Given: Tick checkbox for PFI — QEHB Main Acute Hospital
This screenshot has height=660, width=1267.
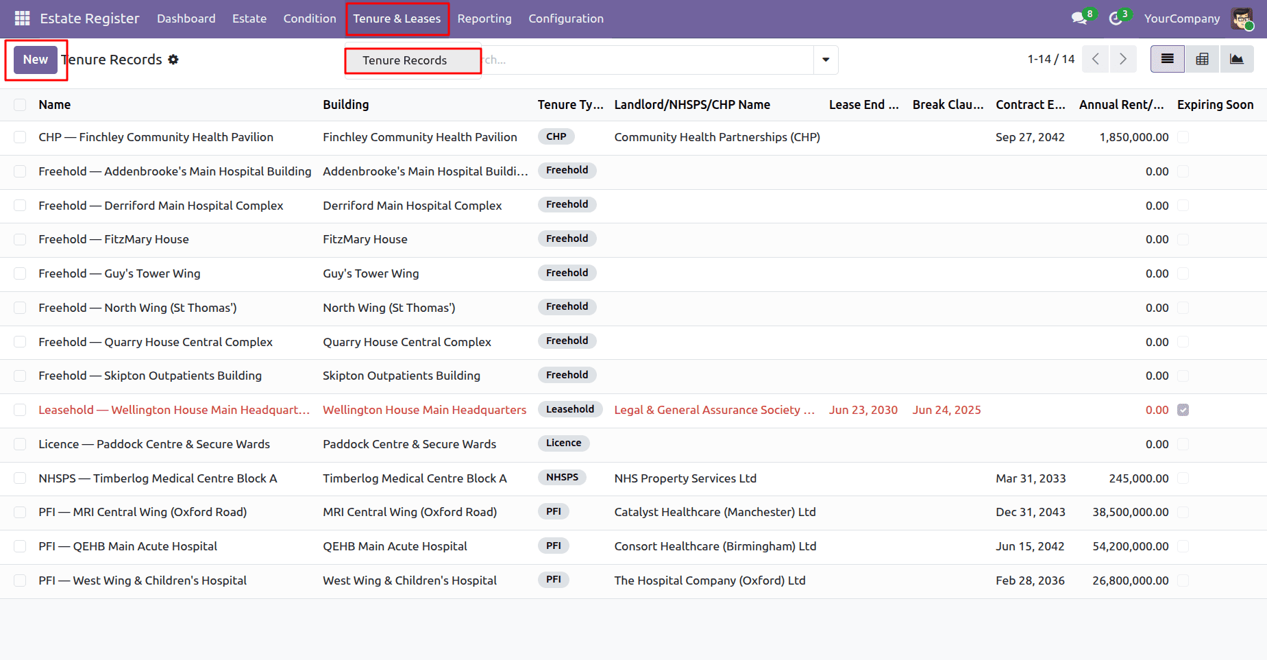Looking at the screenshot, I should (x=20, y=546).
